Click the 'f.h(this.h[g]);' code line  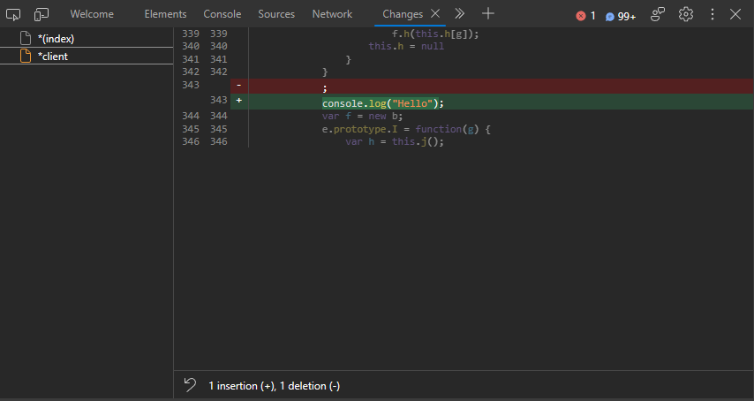pos(435,34)
